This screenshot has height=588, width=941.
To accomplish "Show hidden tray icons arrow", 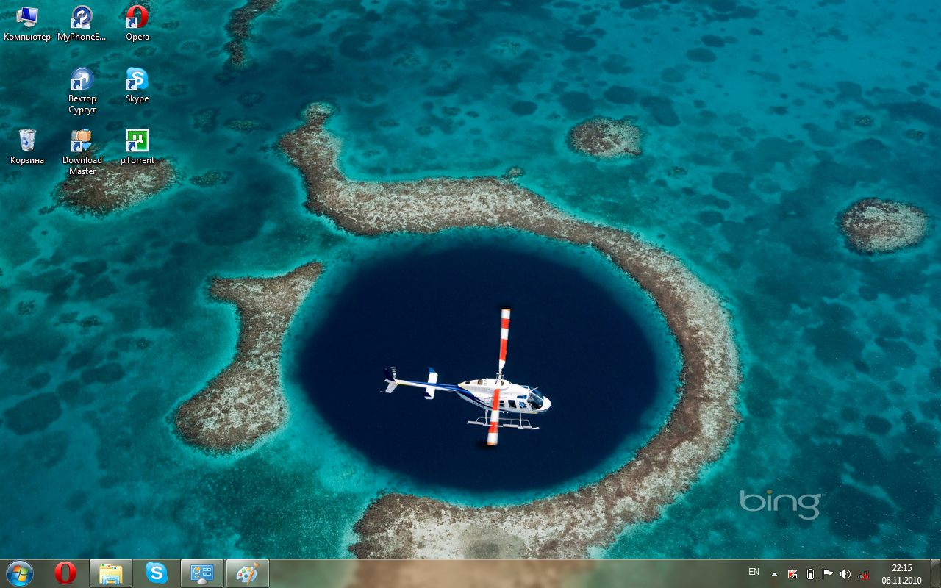I will point(774,574).
